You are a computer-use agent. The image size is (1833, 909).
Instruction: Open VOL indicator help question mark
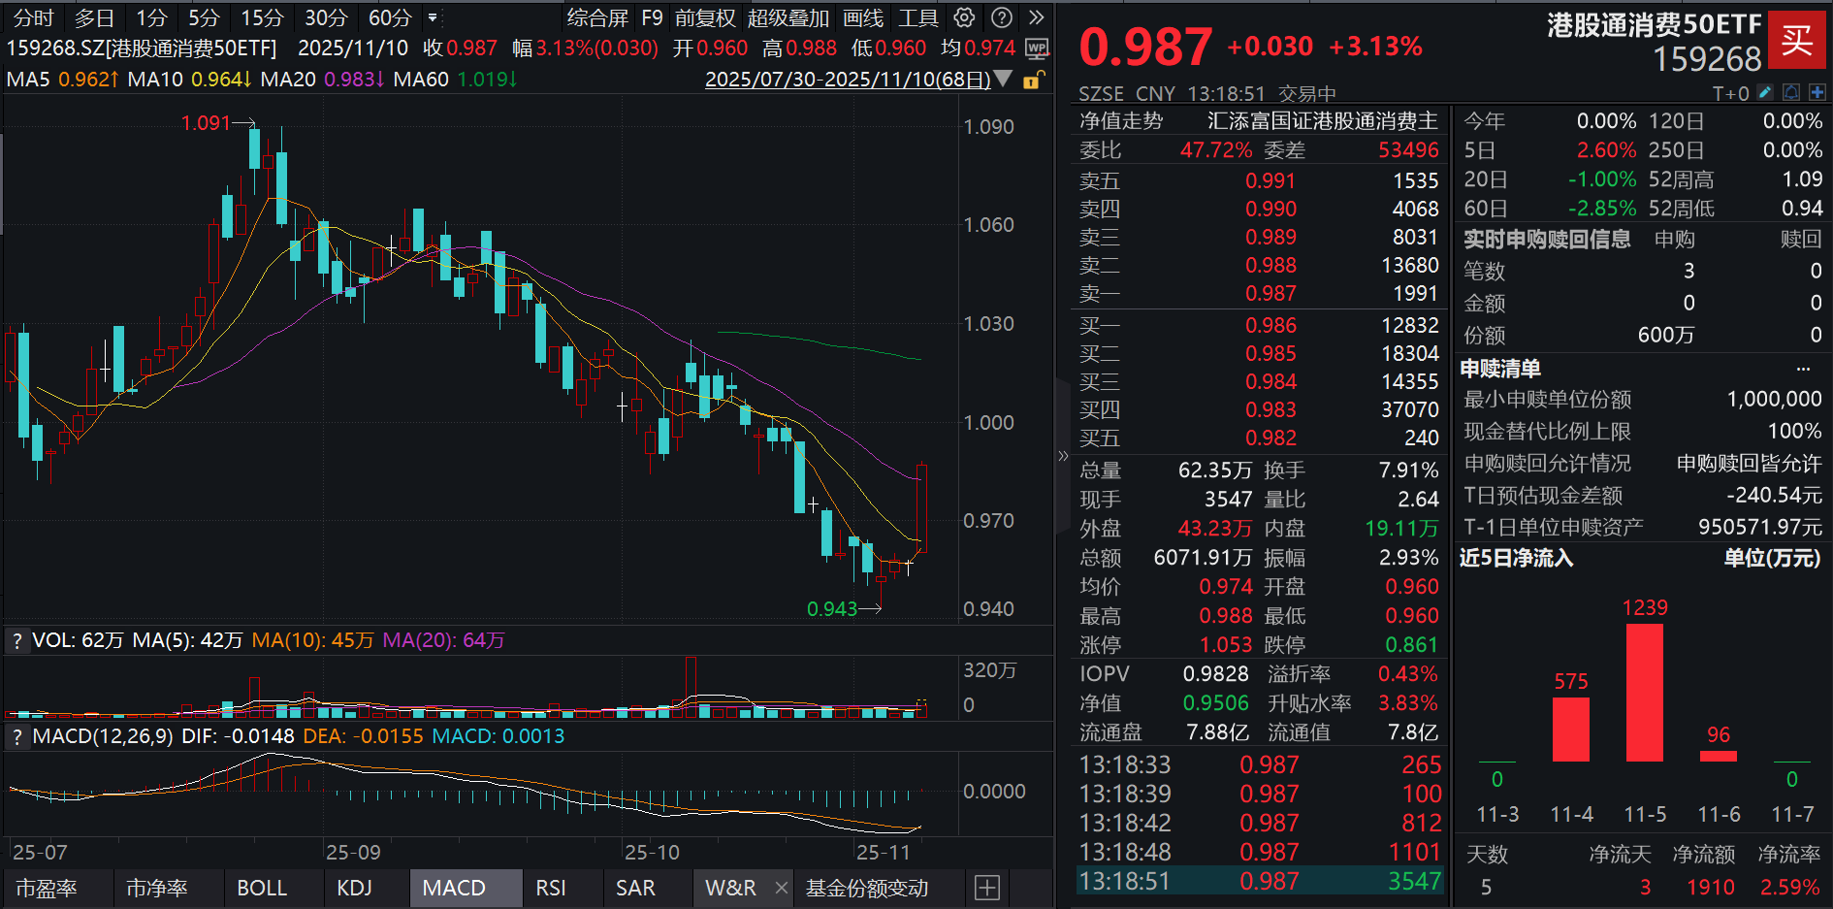(x=16, y=641)
